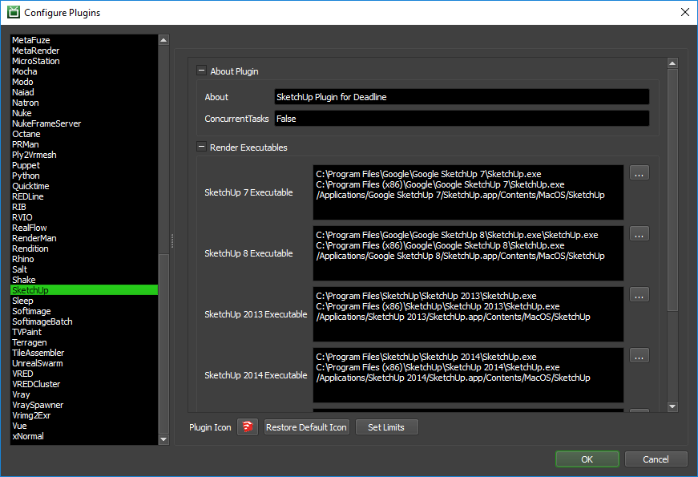The width and height of the screenshot is (698, 477).
Task: Select Sleep plugin
Action: 84,301
